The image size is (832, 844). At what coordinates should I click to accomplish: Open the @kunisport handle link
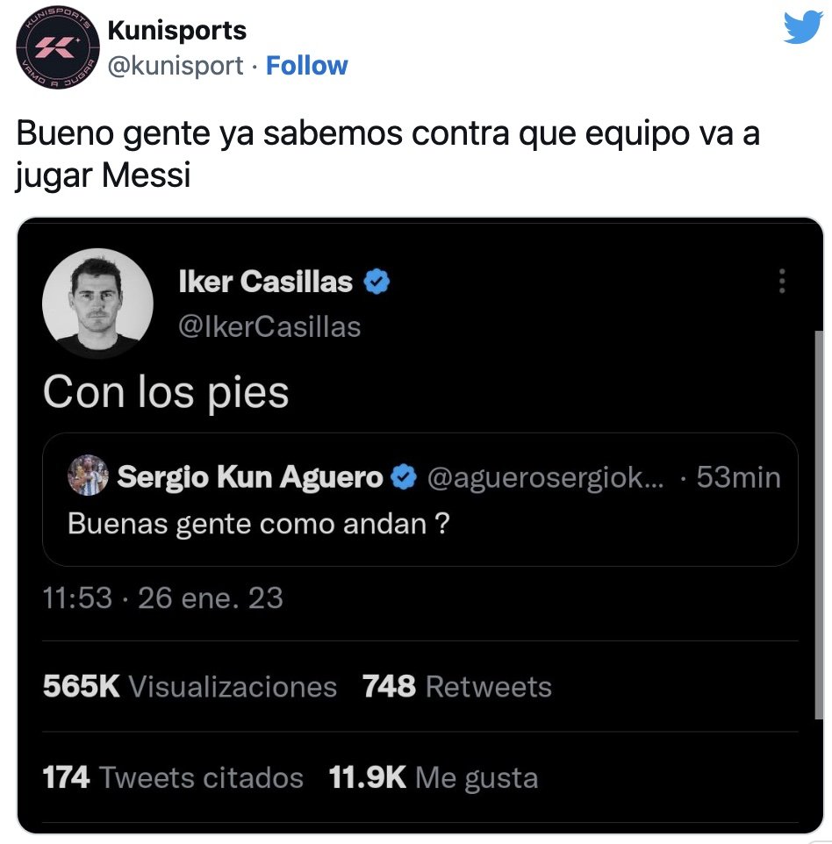175,66
